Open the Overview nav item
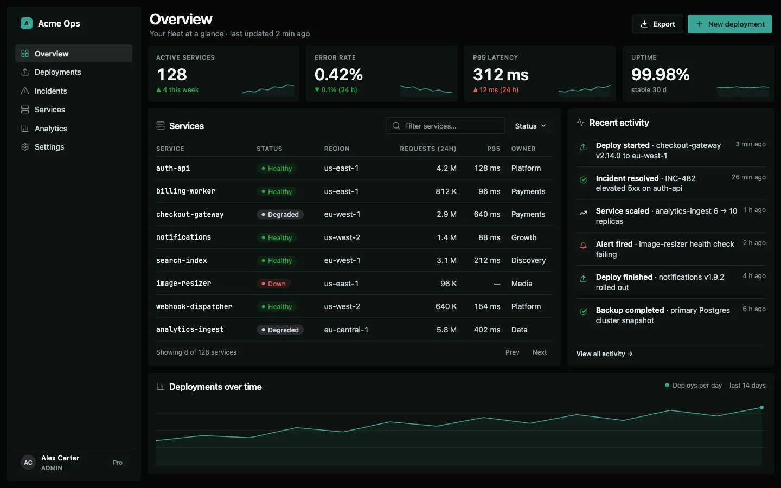 point(74,54)
